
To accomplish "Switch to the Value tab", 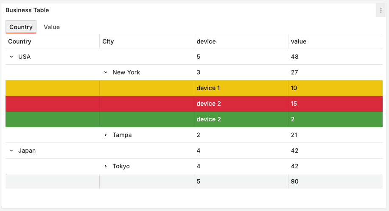I will [x=52, y=27].
